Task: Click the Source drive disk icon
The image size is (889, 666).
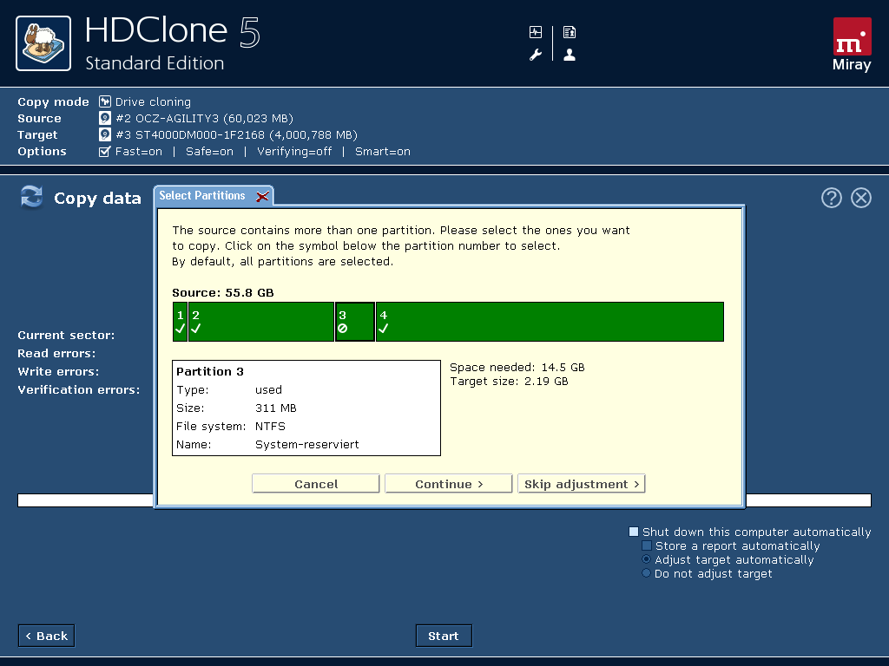Action: [105, 118]
